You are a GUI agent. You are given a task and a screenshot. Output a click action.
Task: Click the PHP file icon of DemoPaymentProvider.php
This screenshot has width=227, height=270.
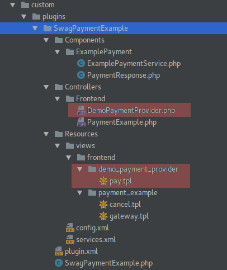click(81, 110)
